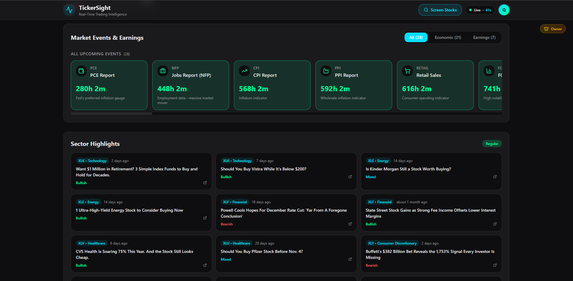
Task: Open 'Powell Cools Hopes For December' headline
Action: tap(284, 213)
